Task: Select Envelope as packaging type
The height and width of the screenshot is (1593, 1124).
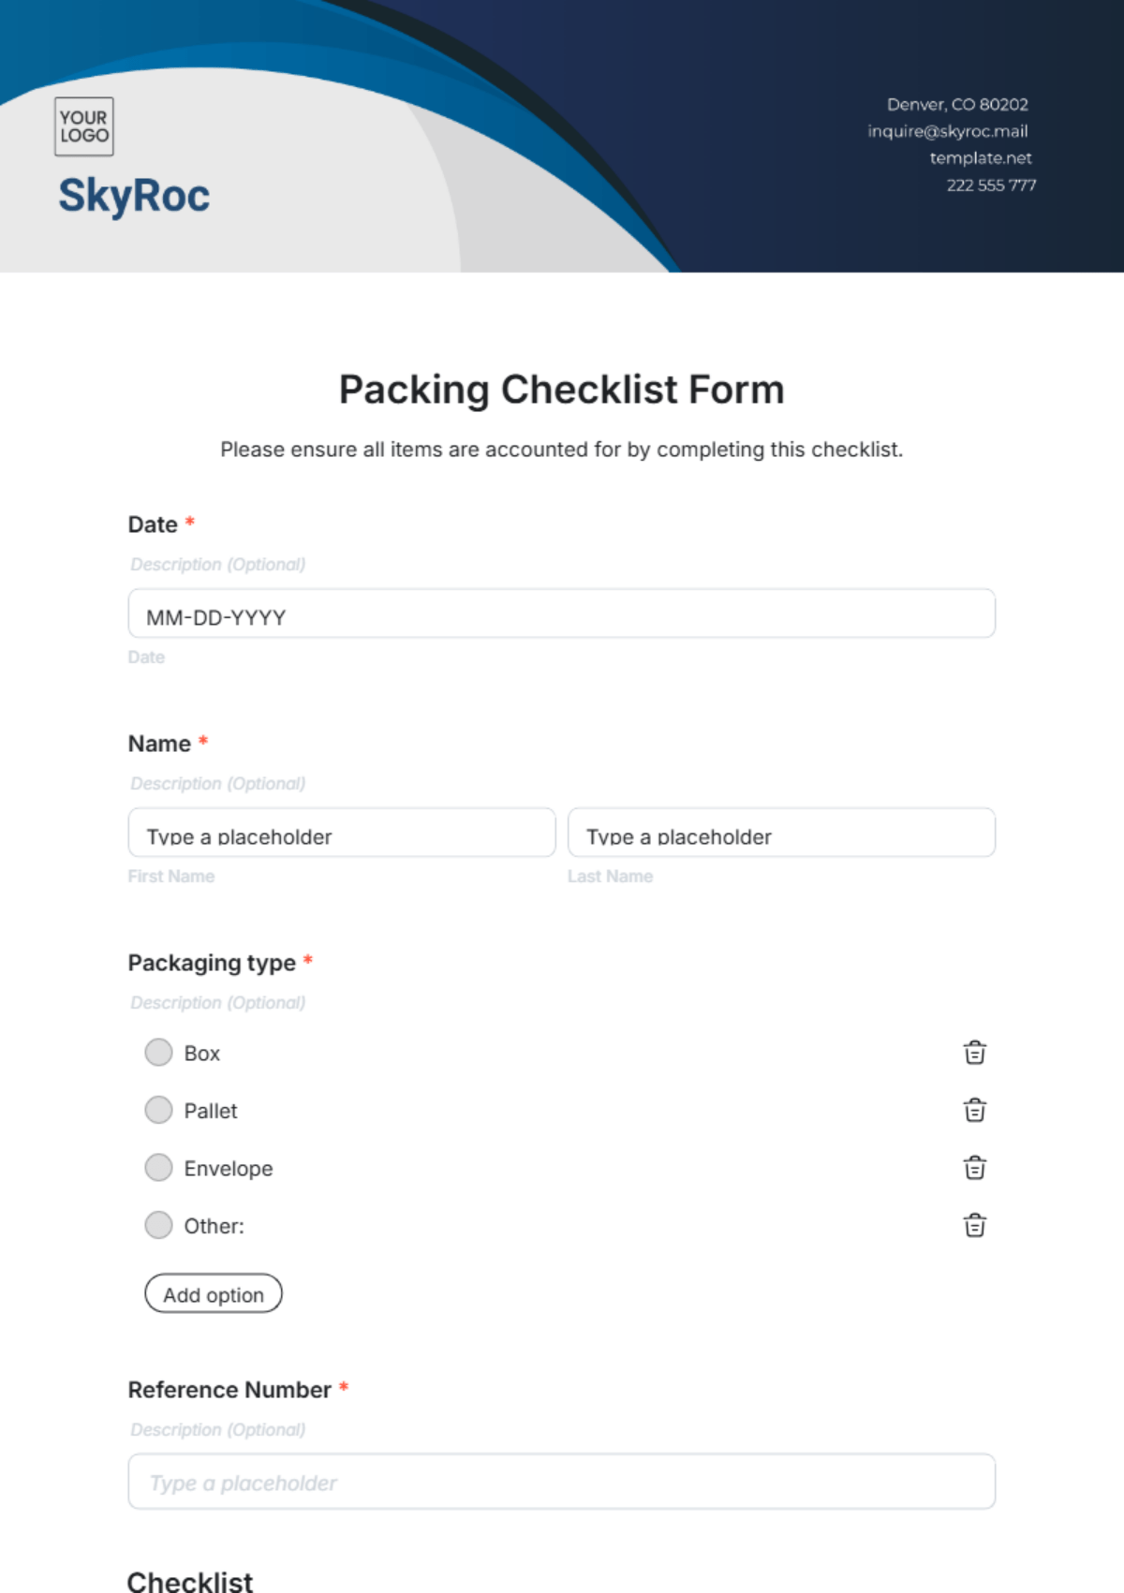Action: [x=159, y=1168]
